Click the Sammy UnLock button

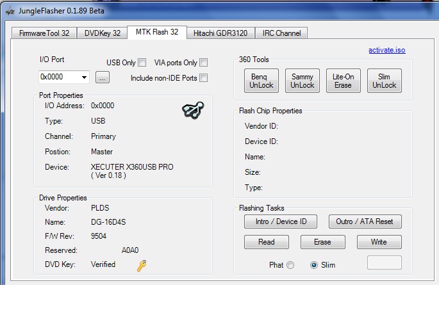(x=302, y=81)
